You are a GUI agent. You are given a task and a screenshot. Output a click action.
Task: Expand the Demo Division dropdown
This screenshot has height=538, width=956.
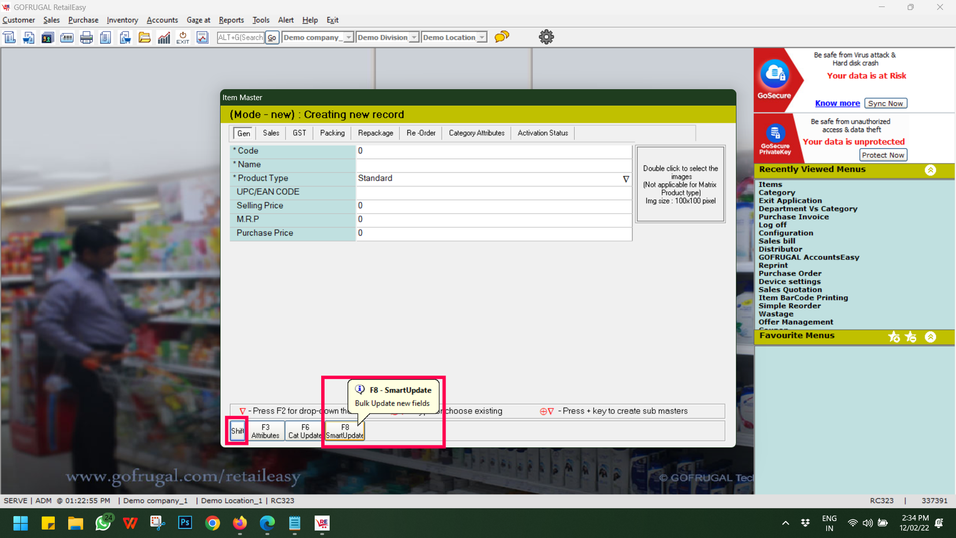(x=414, y=37)
